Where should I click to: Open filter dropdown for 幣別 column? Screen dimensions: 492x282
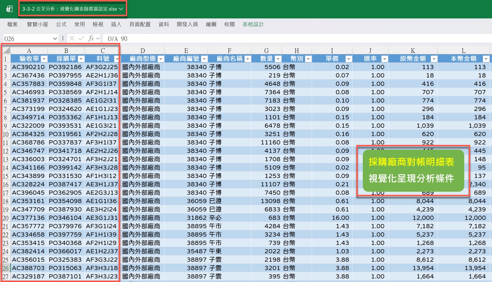[x=308, y=59]
